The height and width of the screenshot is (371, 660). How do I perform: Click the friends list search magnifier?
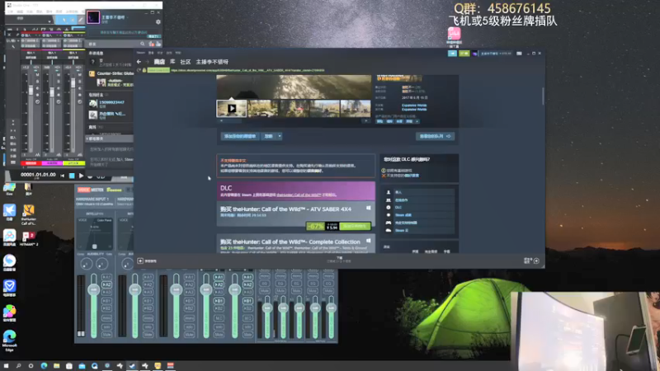tap(142, 44)
